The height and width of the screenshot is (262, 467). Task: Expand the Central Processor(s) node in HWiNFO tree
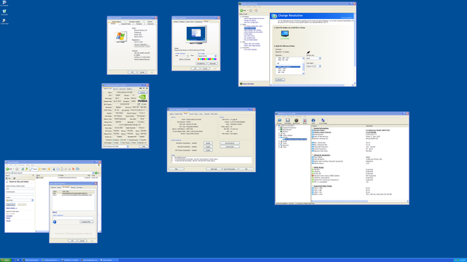[279, 128]
